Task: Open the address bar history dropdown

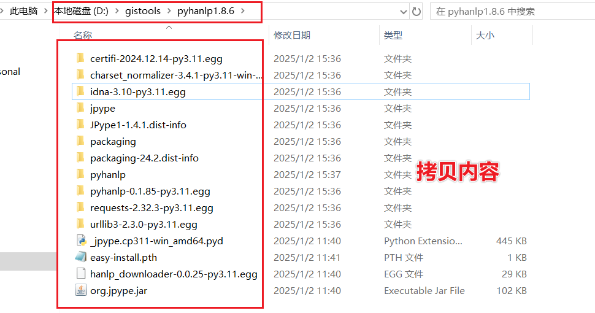Action: tap(404, 12)
